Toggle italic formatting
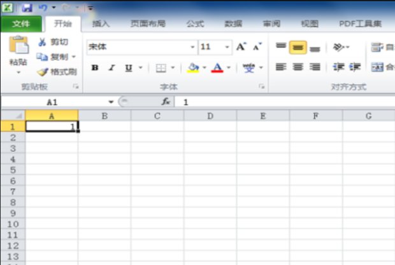 tap(111, 67)
